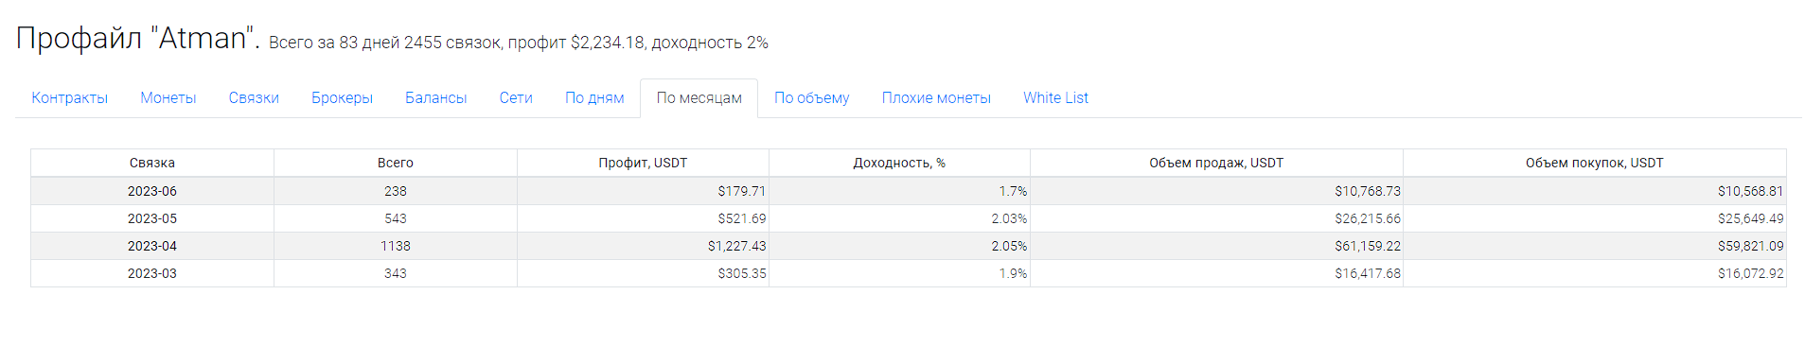This screenshot has width=1805, height=364.
Task: Sort by the Всего column header
Action: [396, 163]
